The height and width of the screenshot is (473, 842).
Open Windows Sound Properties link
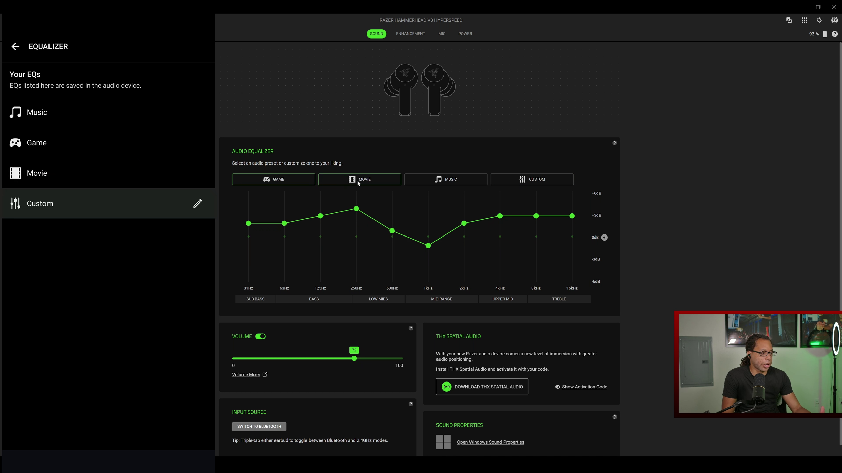click(491, 442)
